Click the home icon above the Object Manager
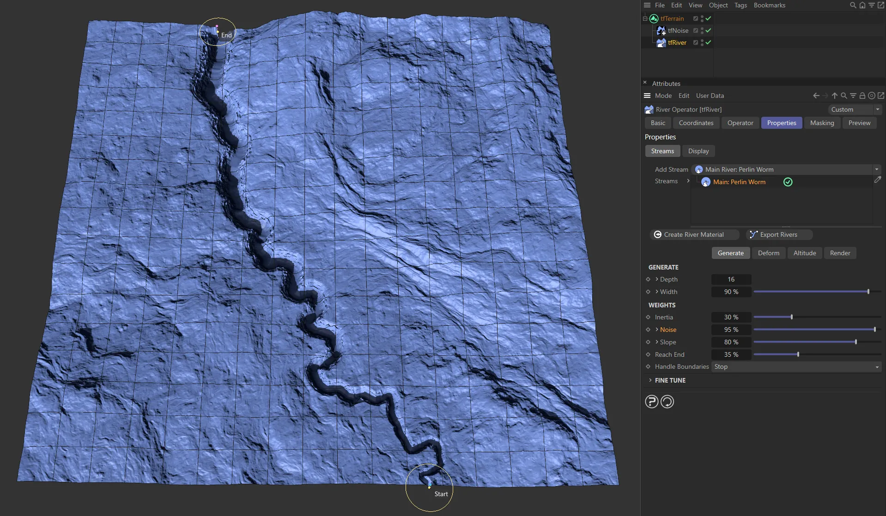 (862, 5)
